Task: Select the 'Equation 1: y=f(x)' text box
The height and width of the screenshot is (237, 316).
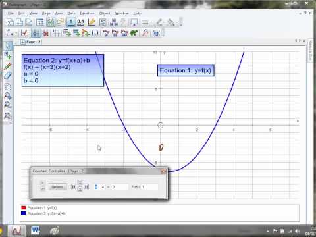Action: click(186, 70)
